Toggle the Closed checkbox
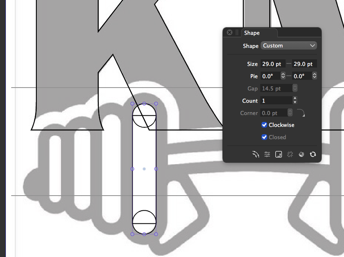 tap(264, 137)
